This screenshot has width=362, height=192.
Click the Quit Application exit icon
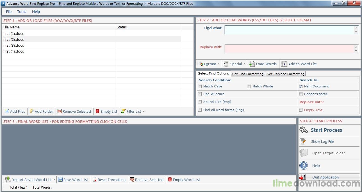click(x=303, y=177)
